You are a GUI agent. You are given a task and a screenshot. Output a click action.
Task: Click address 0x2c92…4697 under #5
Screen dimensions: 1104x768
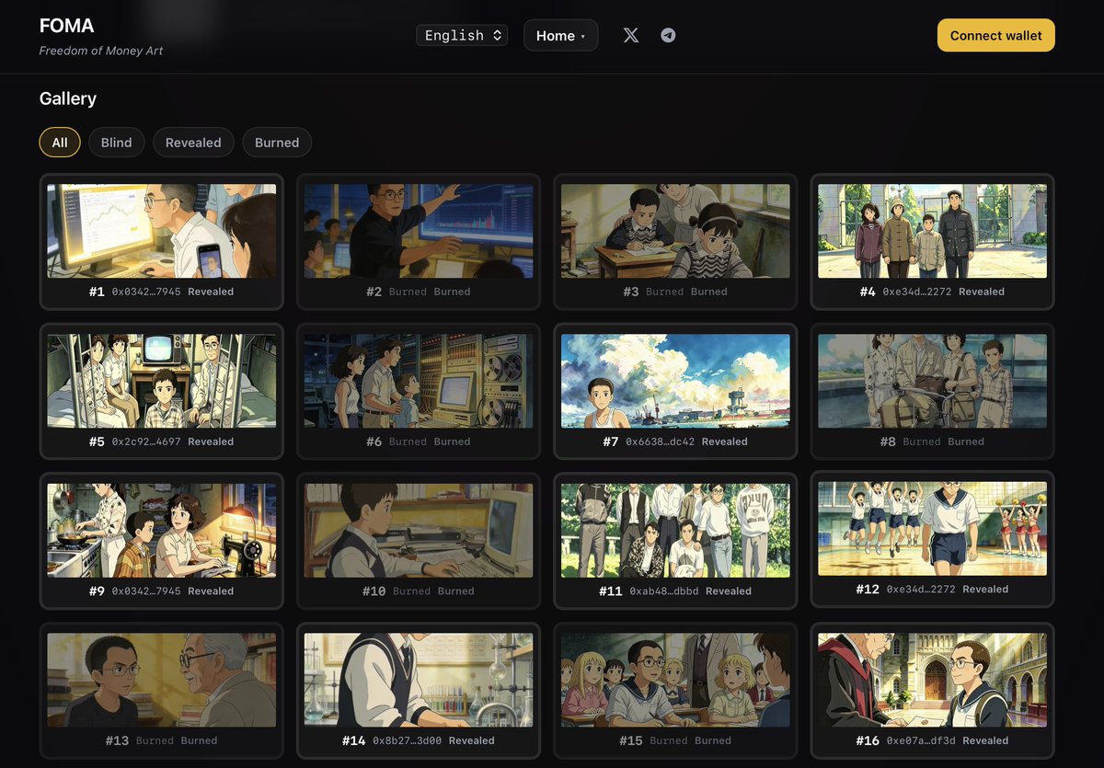coord(146,441)
